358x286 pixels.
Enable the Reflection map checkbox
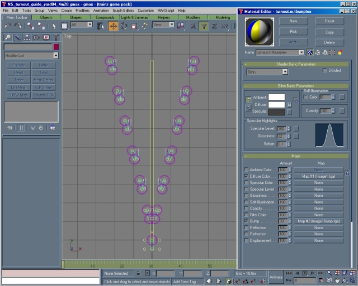click(246, 227)
